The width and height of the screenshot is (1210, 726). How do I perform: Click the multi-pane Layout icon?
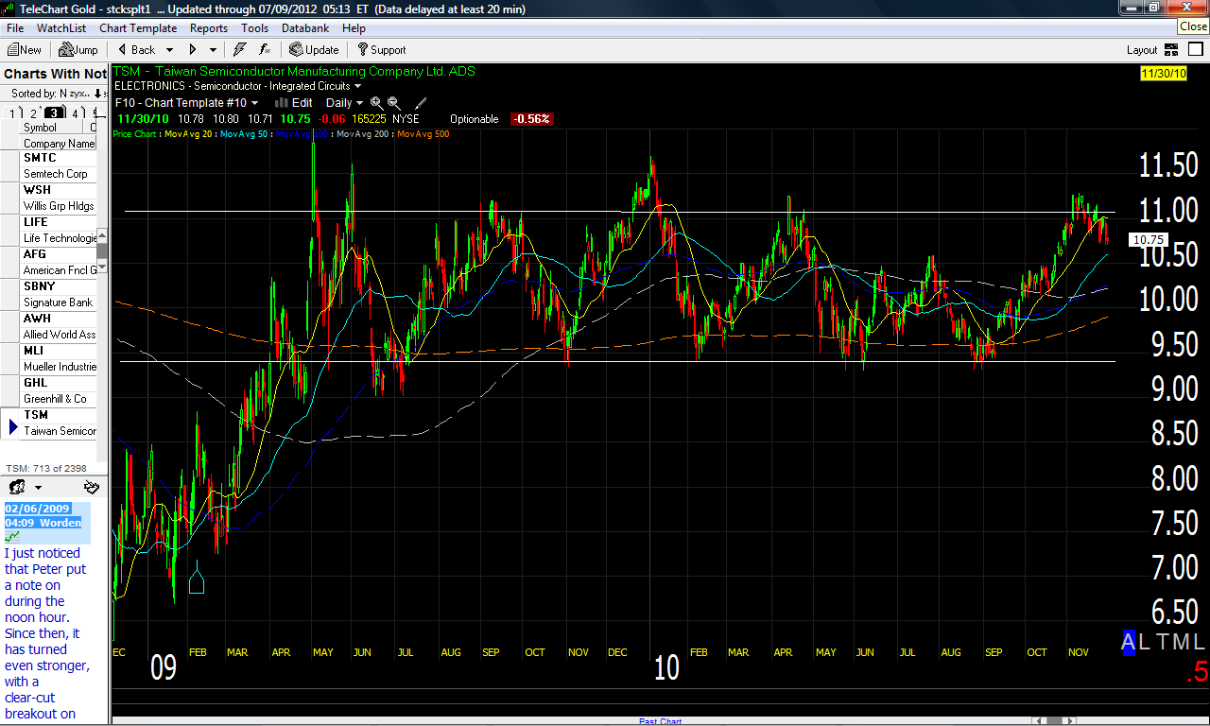pyautogui.click(x=1171, y=50)
